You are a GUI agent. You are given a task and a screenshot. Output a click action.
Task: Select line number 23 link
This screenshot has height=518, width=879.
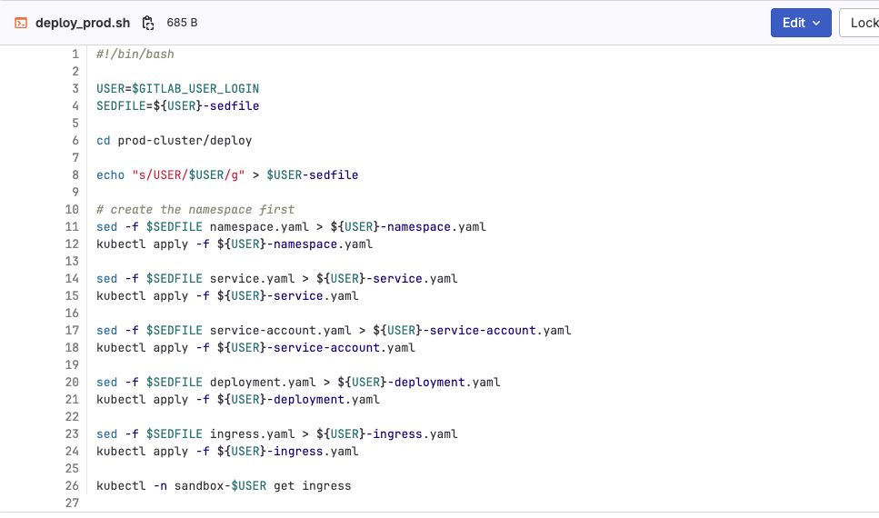coord(72,433)
